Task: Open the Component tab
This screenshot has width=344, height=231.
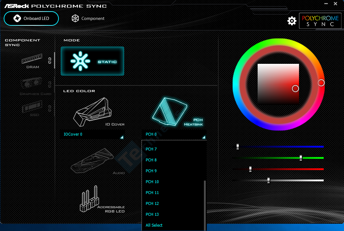Action: pos(88,18)
